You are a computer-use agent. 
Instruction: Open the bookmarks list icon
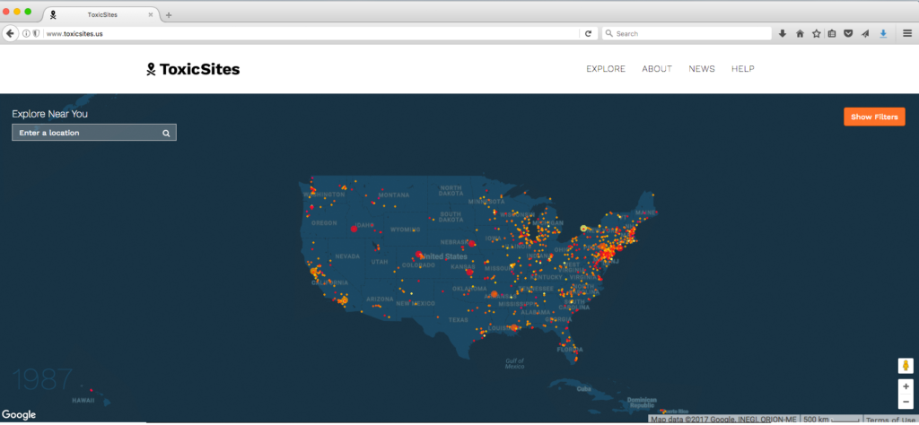tap(832, 34)
